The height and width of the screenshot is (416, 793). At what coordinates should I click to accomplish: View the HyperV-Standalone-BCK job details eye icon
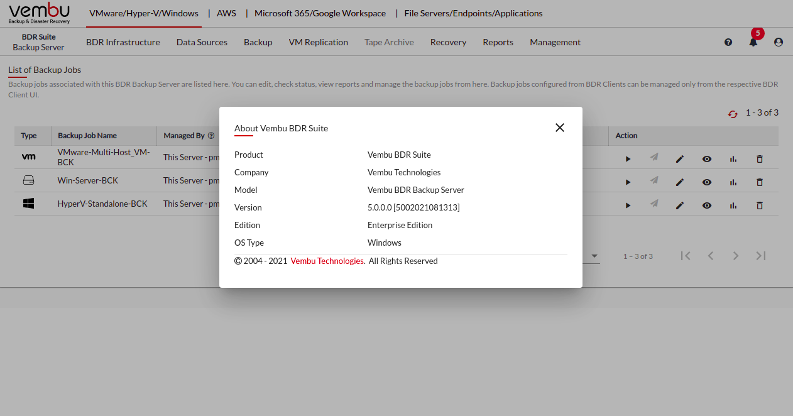[x=707, y=205]
